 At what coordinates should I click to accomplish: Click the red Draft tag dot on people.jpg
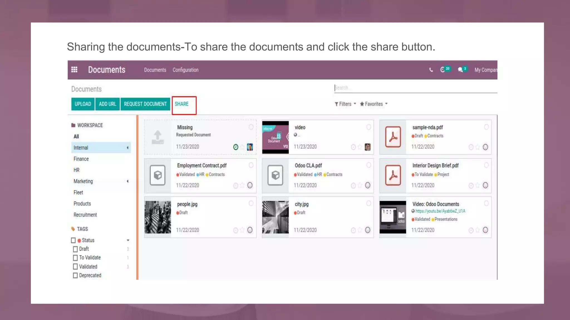pos(178,213)
